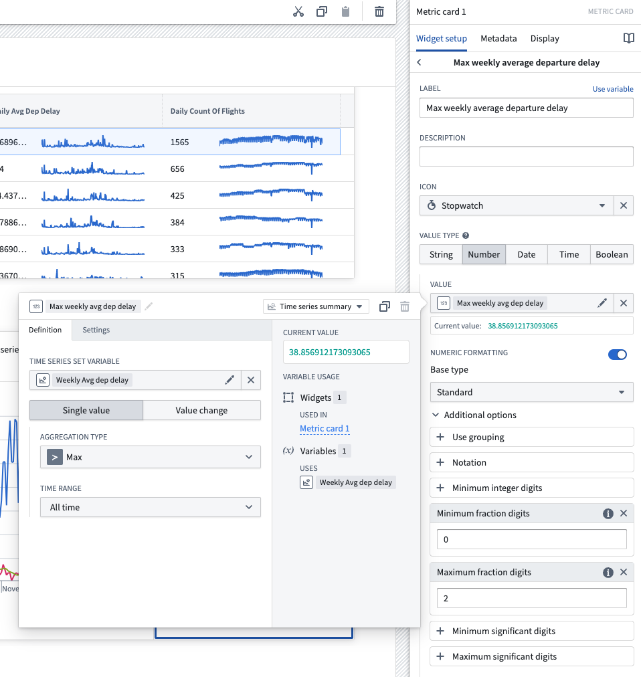Switch to Value change mode
Image resolution: width=641 pixels, height=677 pixels.
point(201,410)
